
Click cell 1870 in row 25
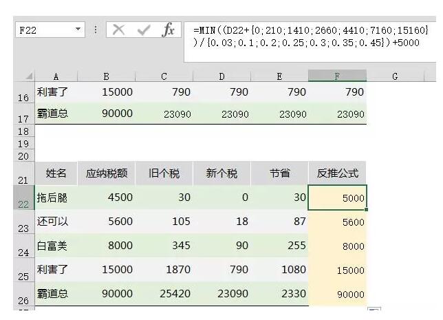tap(164, 269)
